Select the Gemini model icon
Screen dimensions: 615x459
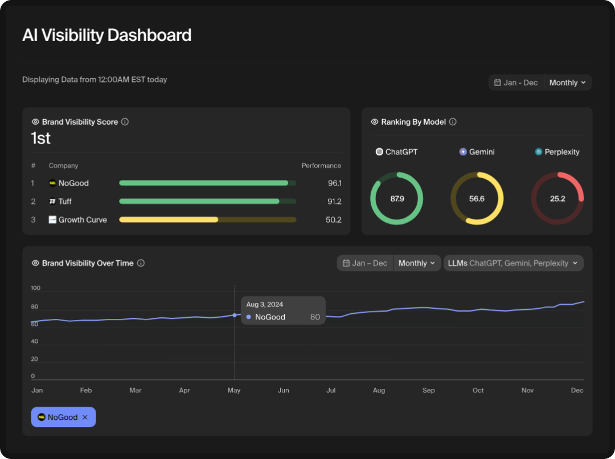pos(462,151)
